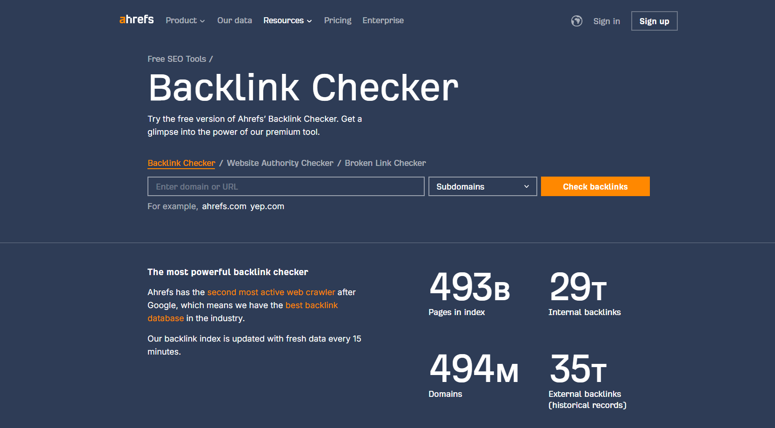Expand the Product menu
The height and width of the screenshot is (428, 775).
point(185,20)
